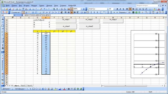168x94 pixels.
Task: Sort descending with Z-A icon
Action: click(65, 9)
